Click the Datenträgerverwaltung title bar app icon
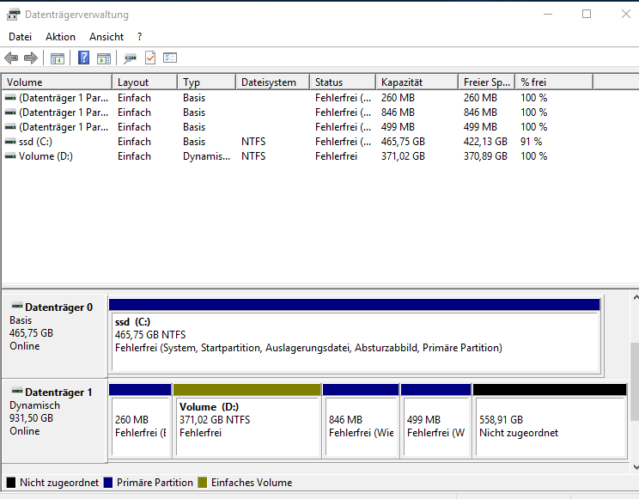The image size is (639, 499). click(x=13, y=15)
